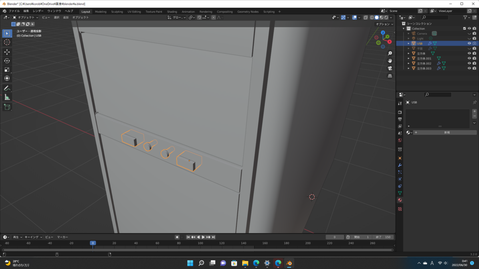This screenshot has height=269, width=479.
Task: Expand the USB object tree row
Action: [409, 43]
